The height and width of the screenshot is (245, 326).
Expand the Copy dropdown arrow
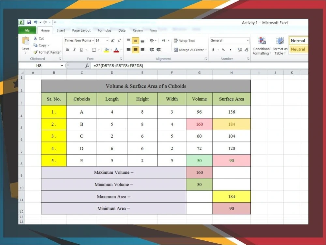pos(49,45)
